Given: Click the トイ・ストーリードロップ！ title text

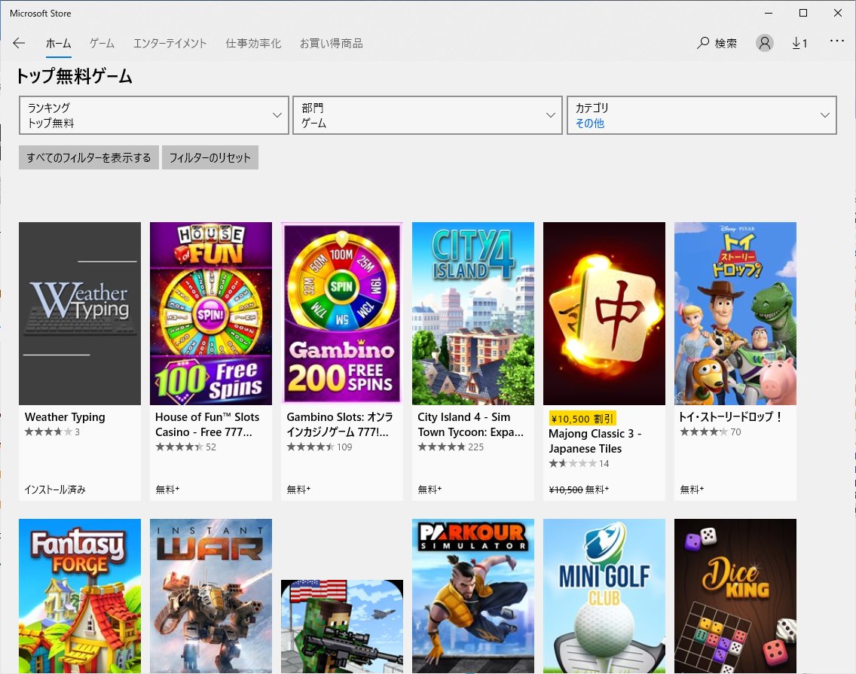Looking at the screenshot, I should (731, 417).
